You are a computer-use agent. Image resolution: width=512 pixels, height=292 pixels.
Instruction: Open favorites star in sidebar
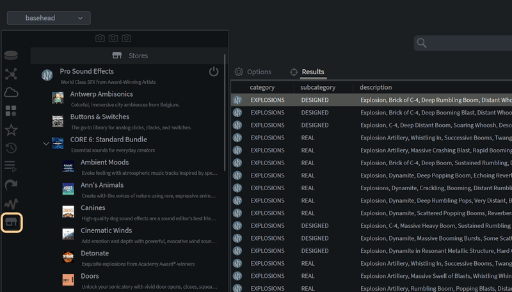point(11,130)
